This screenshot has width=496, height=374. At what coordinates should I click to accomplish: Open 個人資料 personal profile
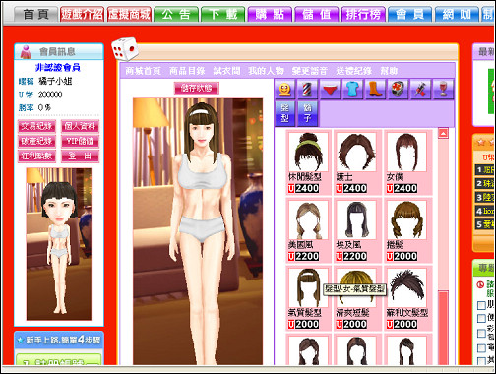[80, 126]
